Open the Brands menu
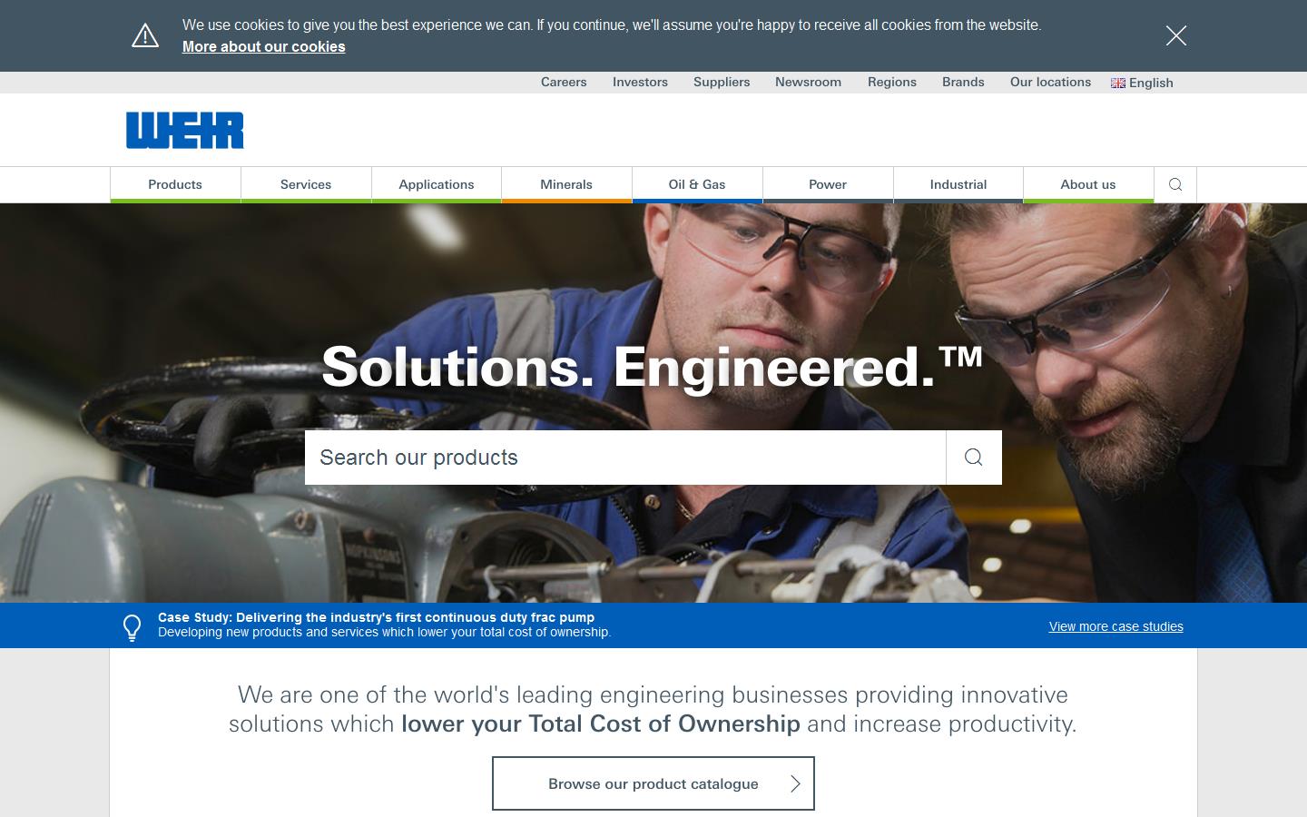 tap(963, 82)
